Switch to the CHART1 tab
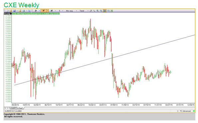 click(x=14, y=108)
